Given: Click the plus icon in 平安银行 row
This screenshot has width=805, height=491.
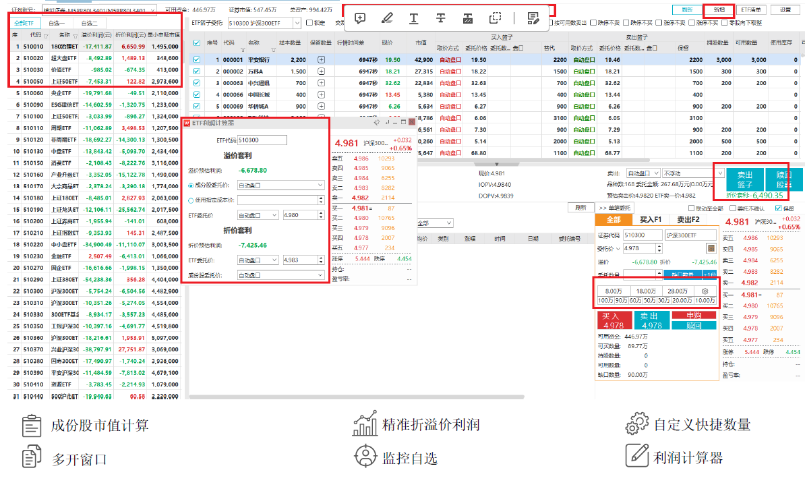Looking at the screenshot, I should pyautogui.click(x=321, y=59).
